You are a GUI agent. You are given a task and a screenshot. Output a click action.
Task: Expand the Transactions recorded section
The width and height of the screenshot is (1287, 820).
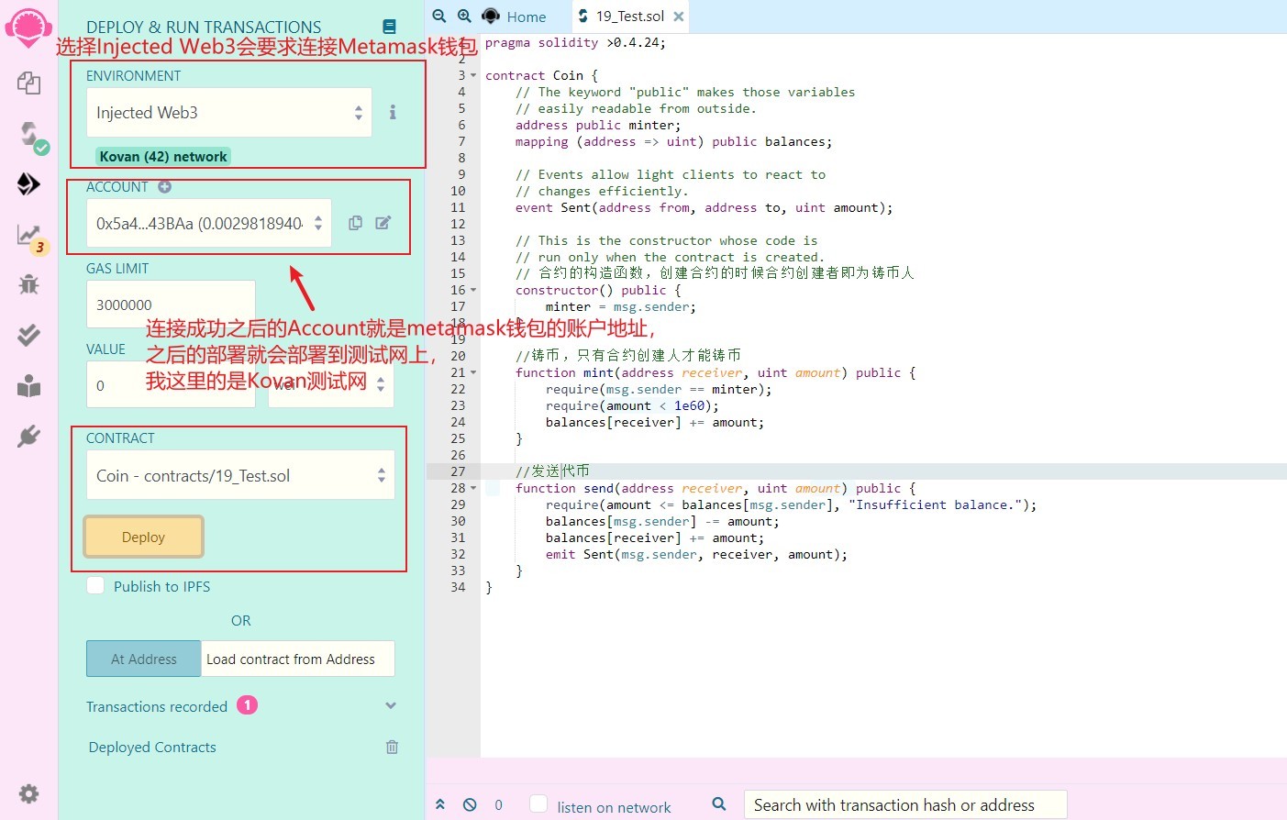click(x=391, y=705)
